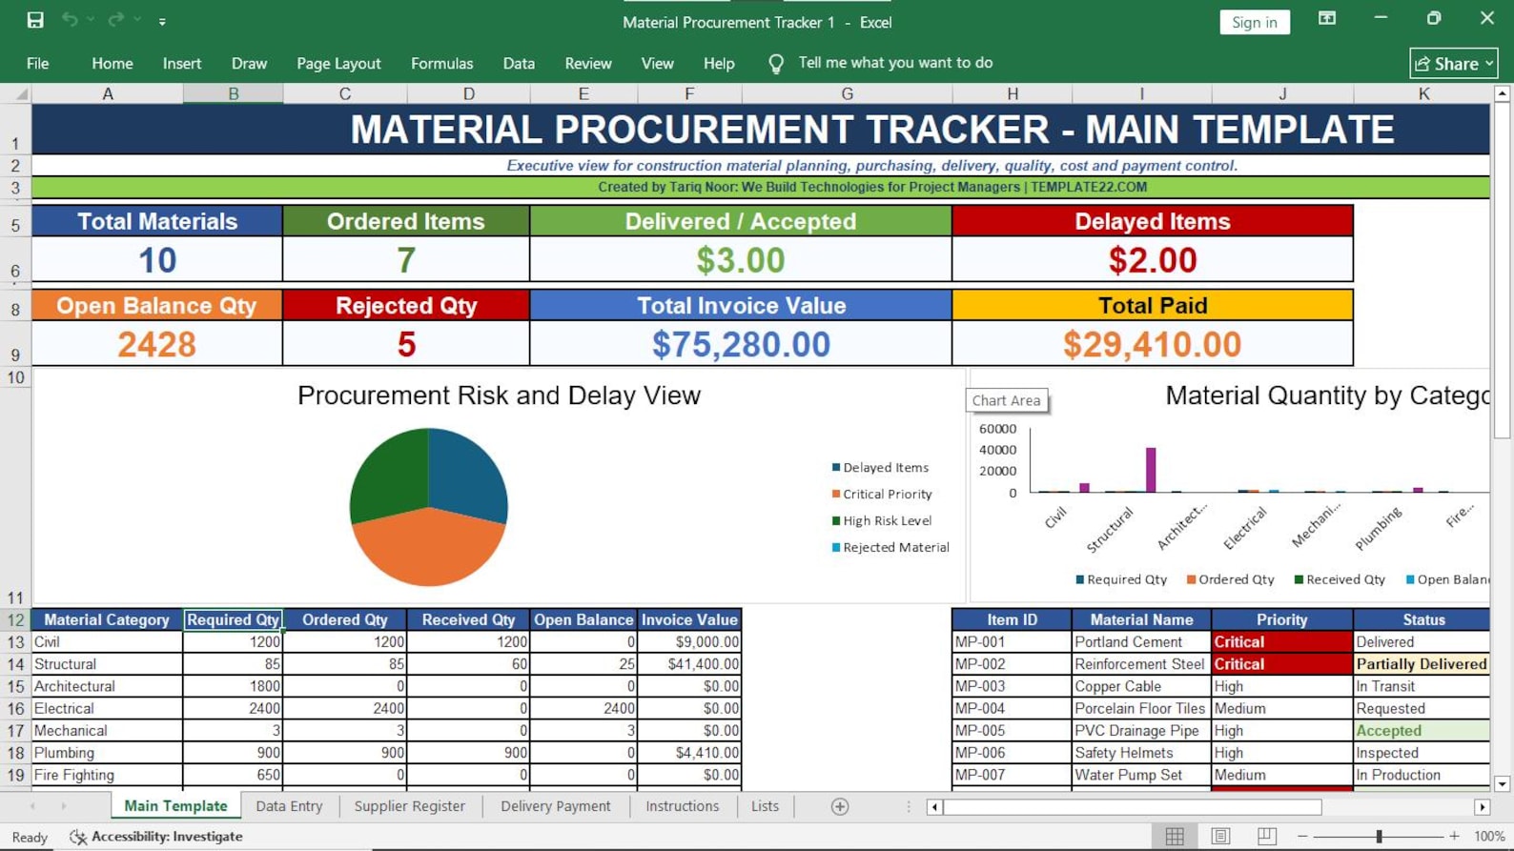Click the Accepted status cell
This screenshot has height=851, width=1514.
click(1422, 731)
